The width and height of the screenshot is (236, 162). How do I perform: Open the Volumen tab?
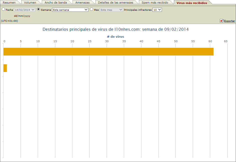point(30,2)
